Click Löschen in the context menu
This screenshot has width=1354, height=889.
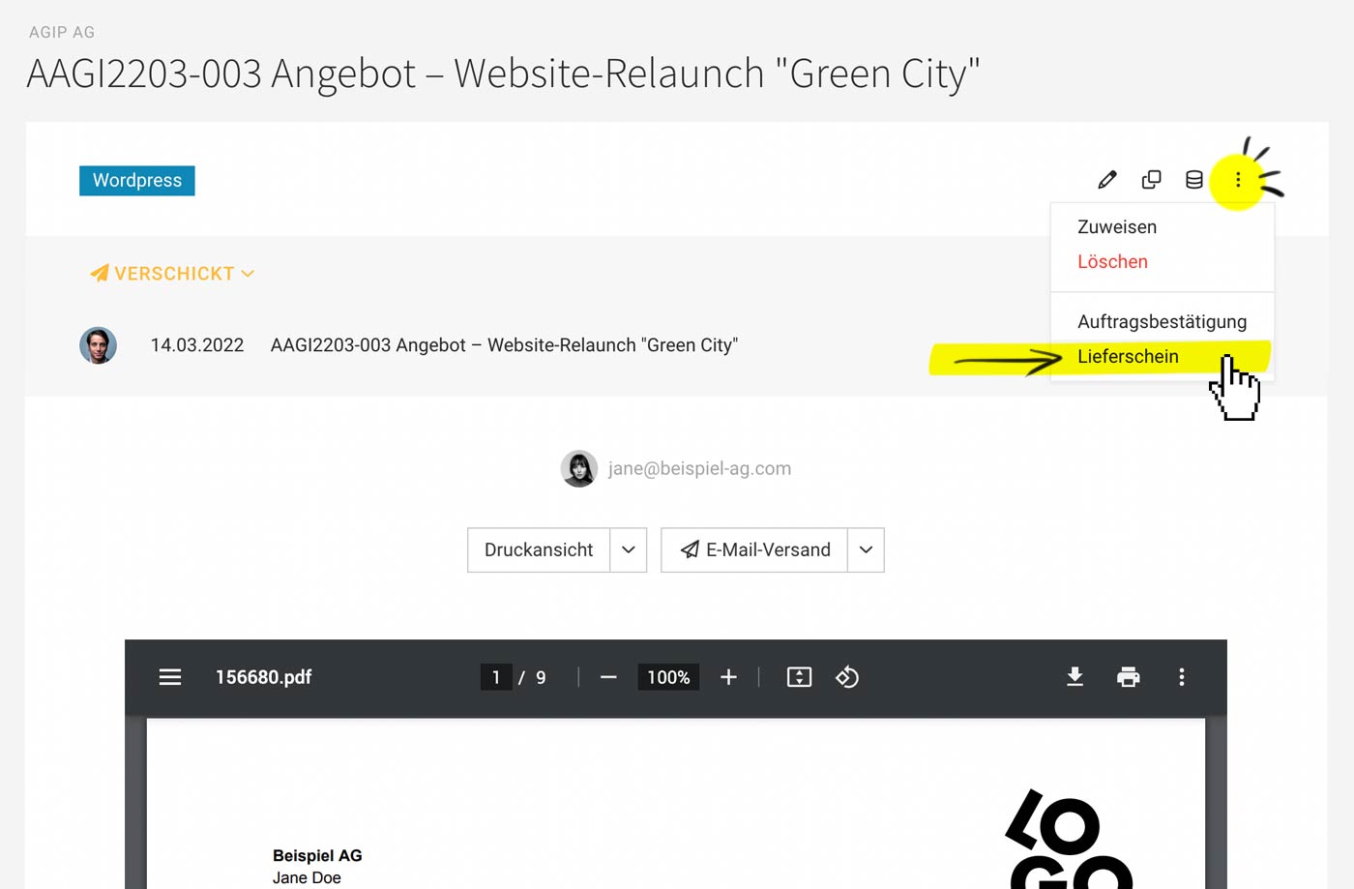tap(1112, 261)
